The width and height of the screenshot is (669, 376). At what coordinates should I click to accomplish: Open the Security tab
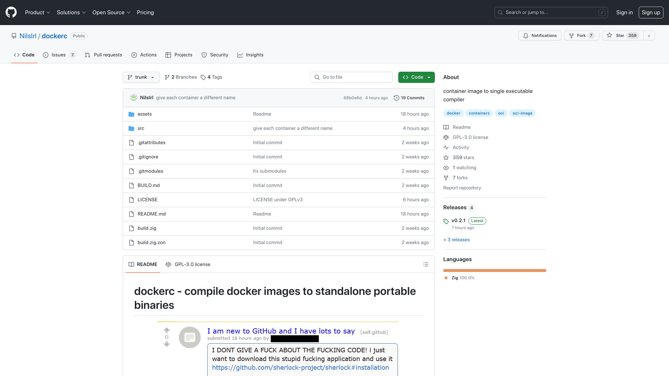click(x=215, y=55)
